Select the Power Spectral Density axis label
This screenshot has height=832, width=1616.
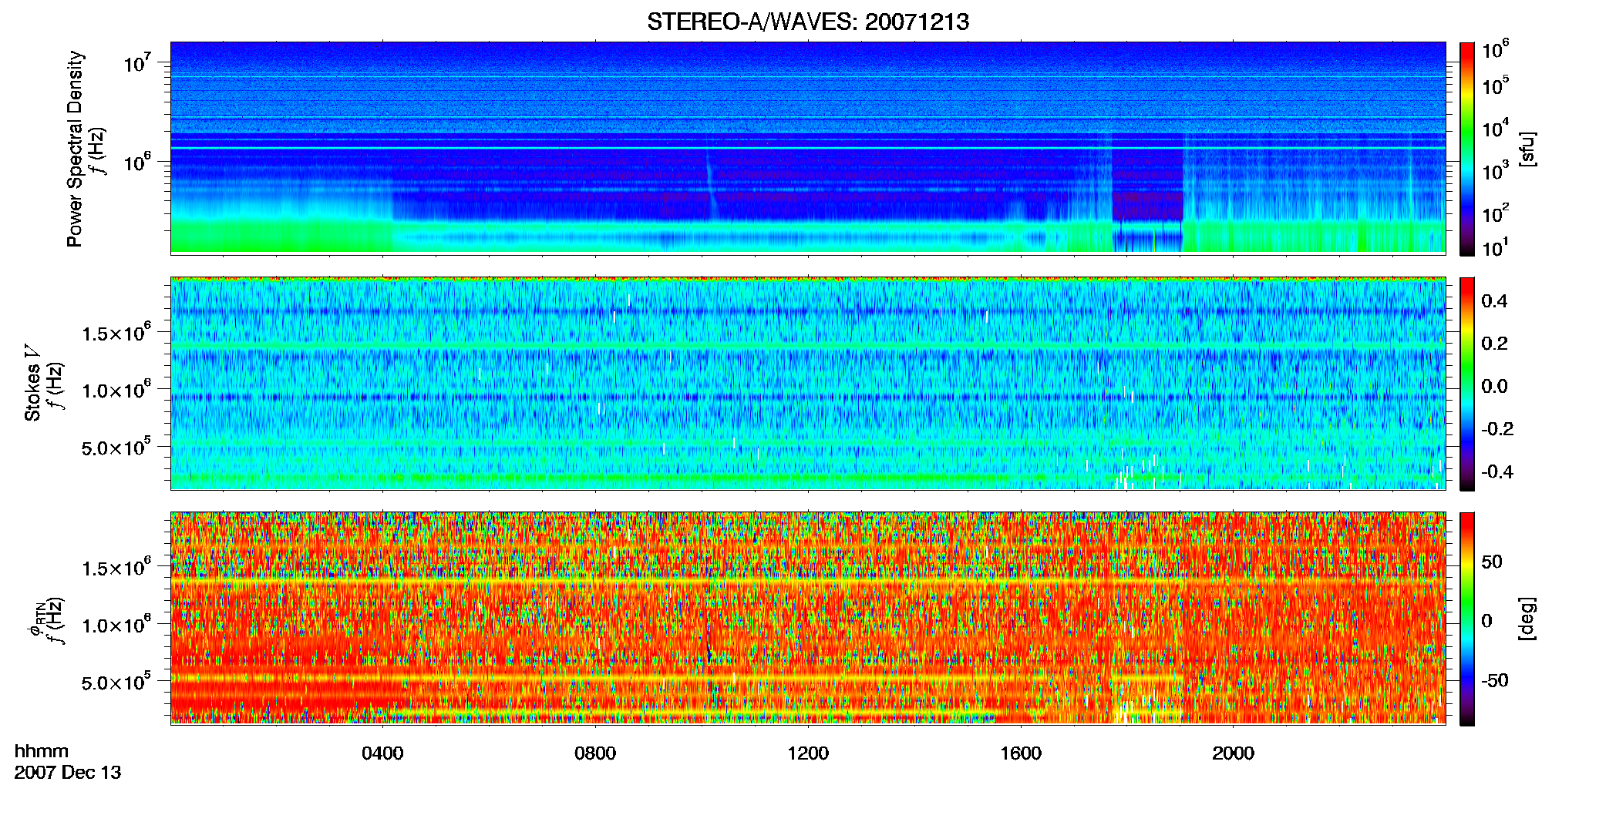tap(75, 149)
